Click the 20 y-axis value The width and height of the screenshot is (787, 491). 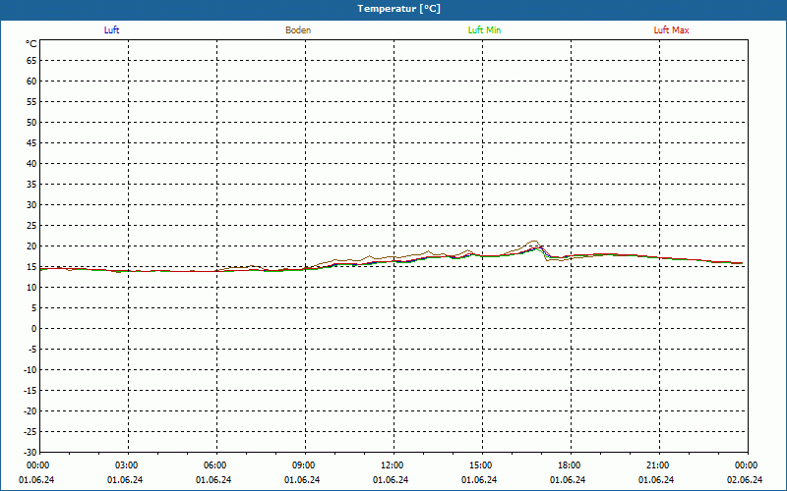click(x=31, y=246)
